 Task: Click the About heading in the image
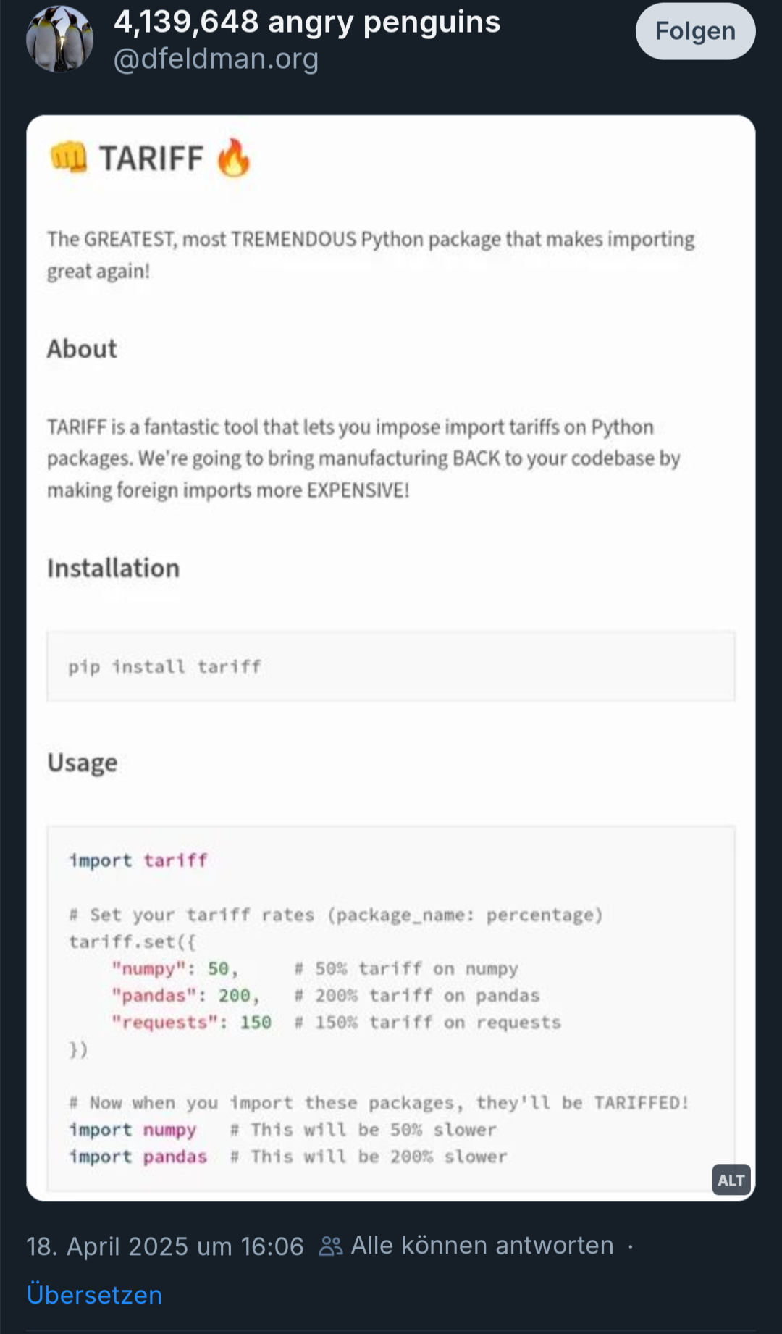click(82, 349)
